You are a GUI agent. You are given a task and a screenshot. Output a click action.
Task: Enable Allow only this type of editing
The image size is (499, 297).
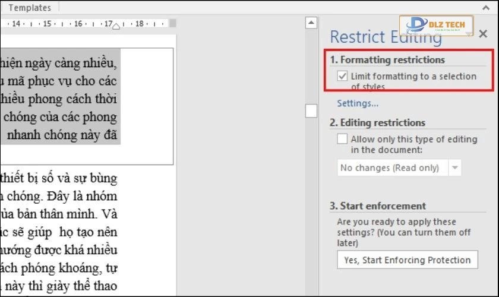tap(342, 139)
